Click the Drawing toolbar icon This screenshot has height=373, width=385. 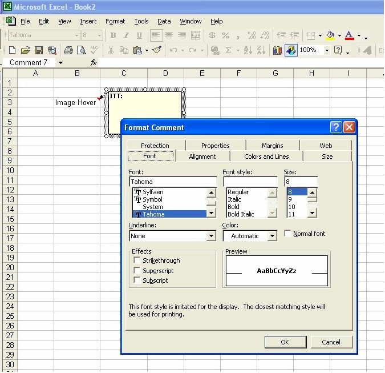[x=291, y=50]
